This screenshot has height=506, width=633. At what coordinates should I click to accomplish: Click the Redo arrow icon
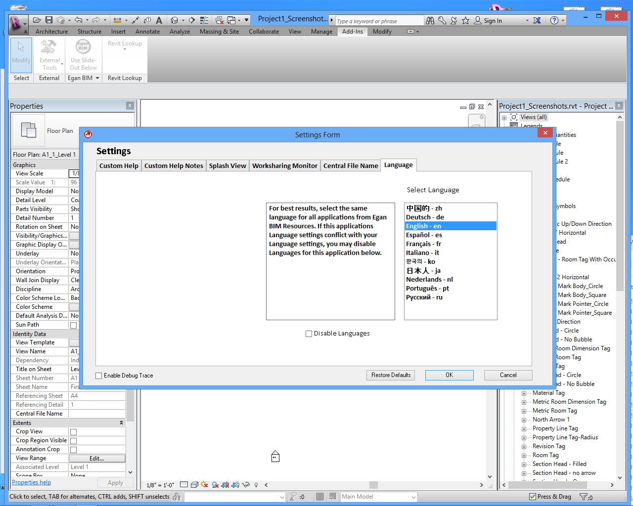pos(96,20)
